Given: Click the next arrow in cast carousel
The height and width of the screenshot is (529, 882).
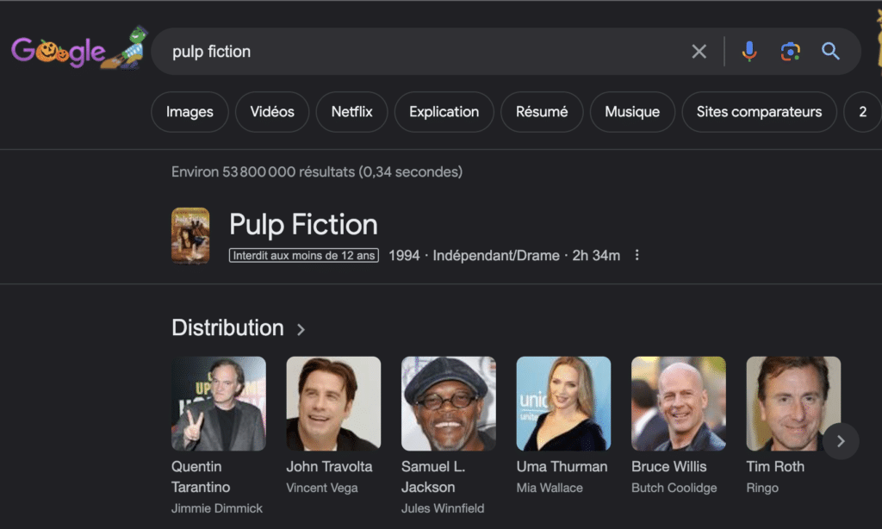Looking at the screenshot, I should 841,441.
